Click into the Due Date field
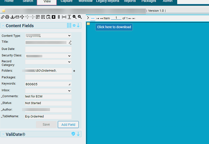Viewport: 209px width, 144px height. click(48, 50)
